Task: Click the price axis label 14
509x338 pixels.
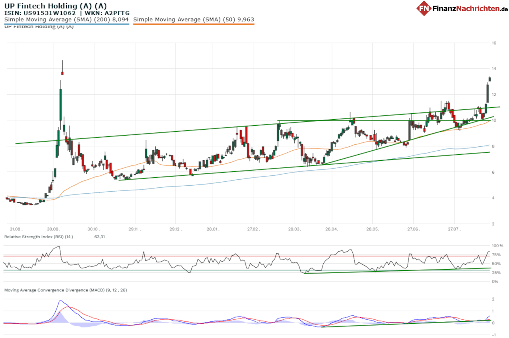Action: (x=493, y=68)
